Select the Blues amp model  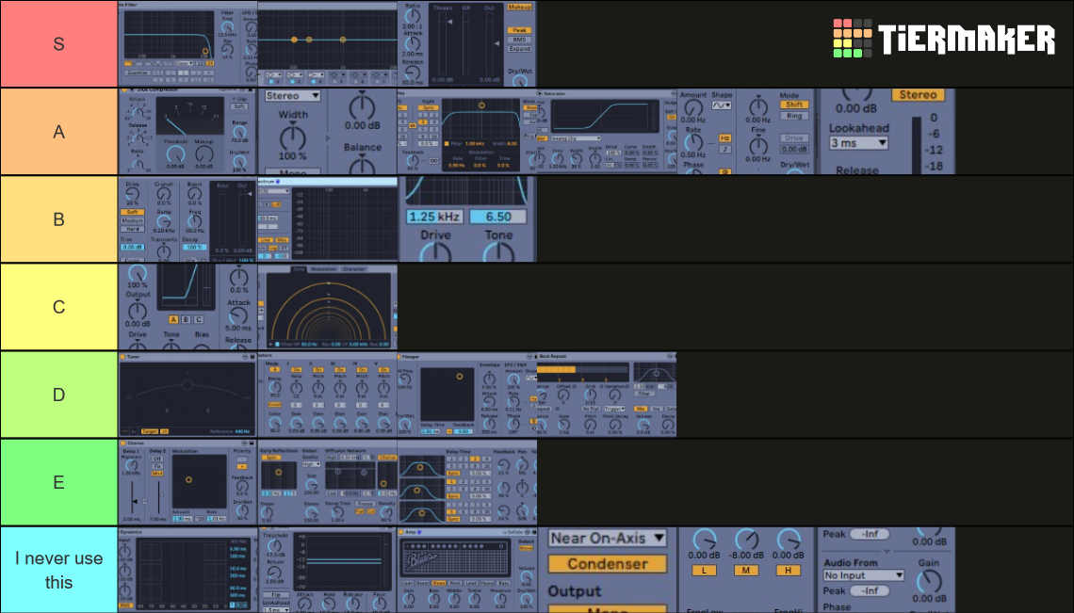439,583
